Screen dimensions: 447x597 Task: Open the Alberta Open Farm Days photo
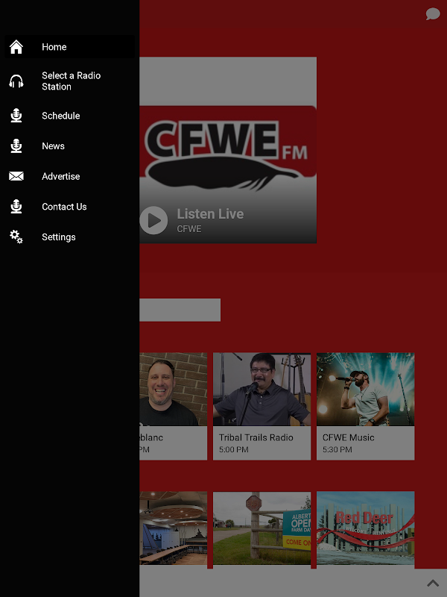[x=262, y=528]
